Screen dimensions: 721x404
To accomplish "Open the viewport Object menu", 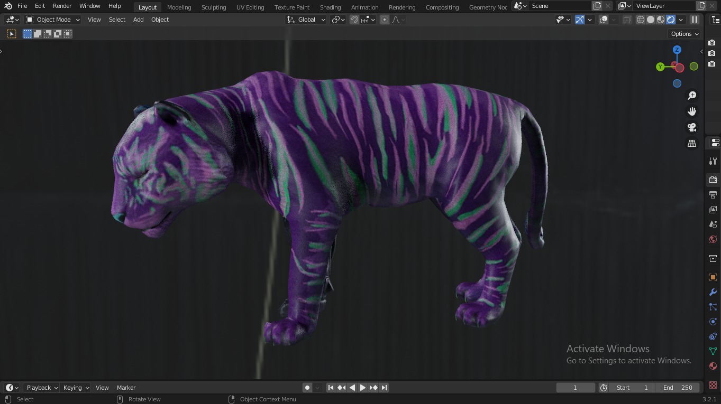I will (x=160, y=20).
